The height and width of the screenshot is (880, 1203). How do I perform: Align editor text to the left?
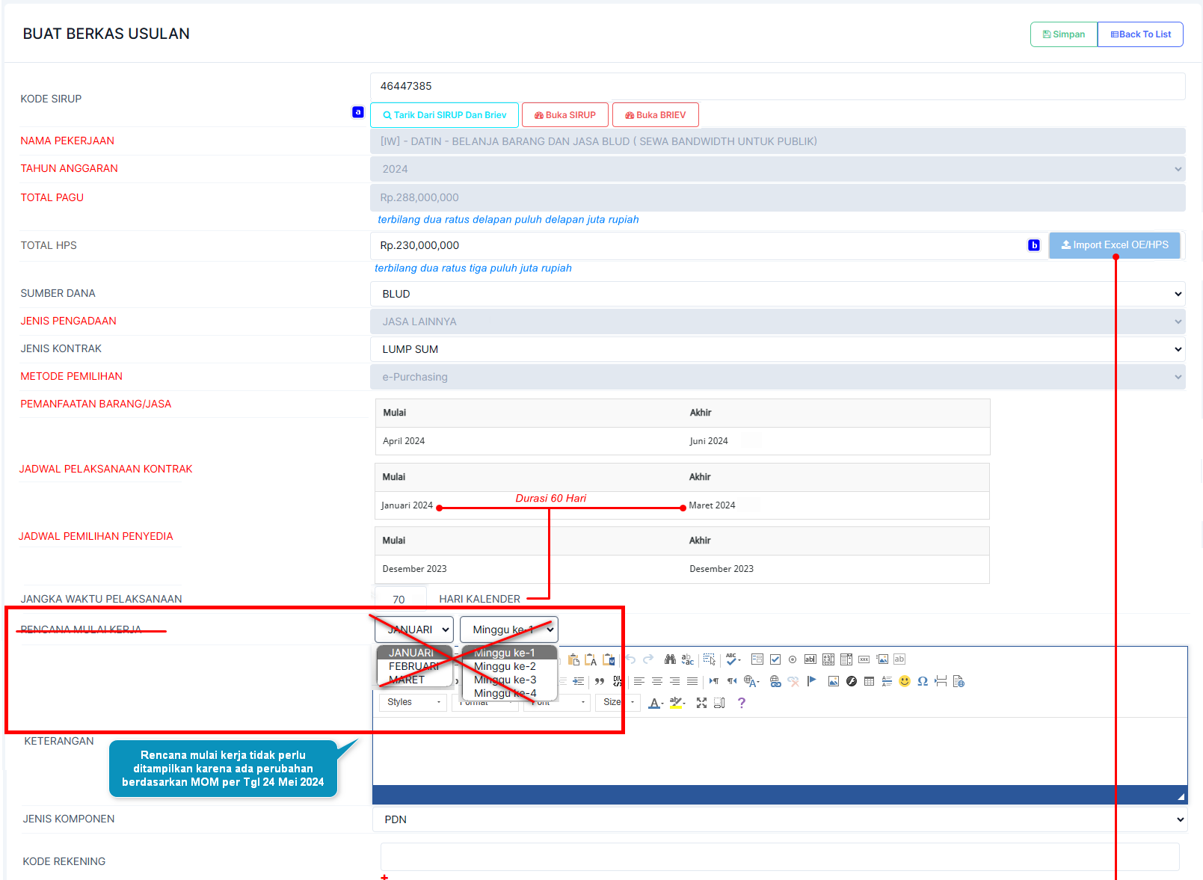pyautogui.click(x=639, y=681)
